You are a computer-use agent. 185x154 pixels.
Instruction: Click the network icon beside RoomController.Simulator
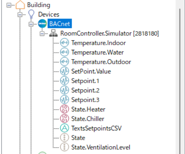tap(54, 33)
